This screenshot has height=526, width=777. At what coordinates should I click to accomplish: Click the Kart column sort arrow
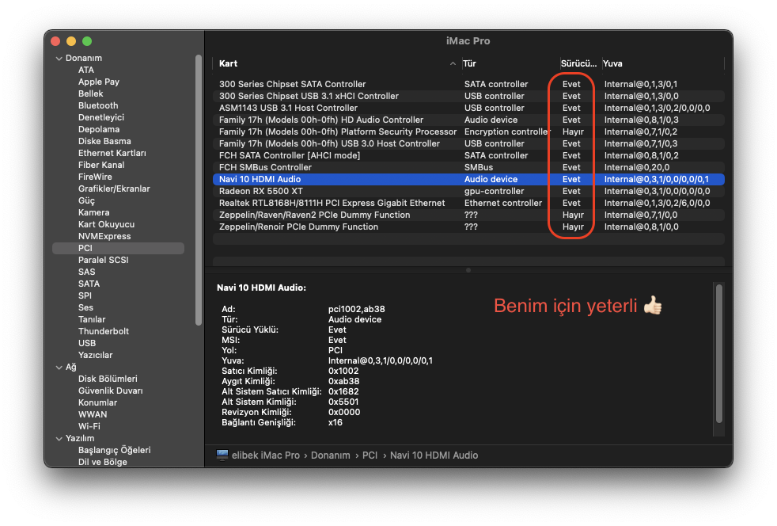tap(453, 63)
